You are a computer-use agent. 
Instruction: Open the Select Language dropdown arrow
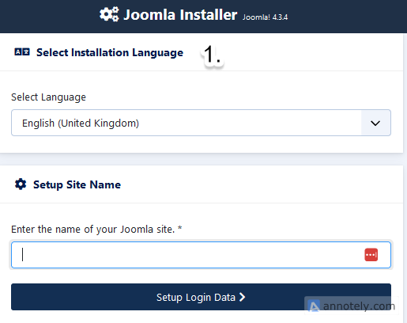pyautogui.click(x=375, y=123)
